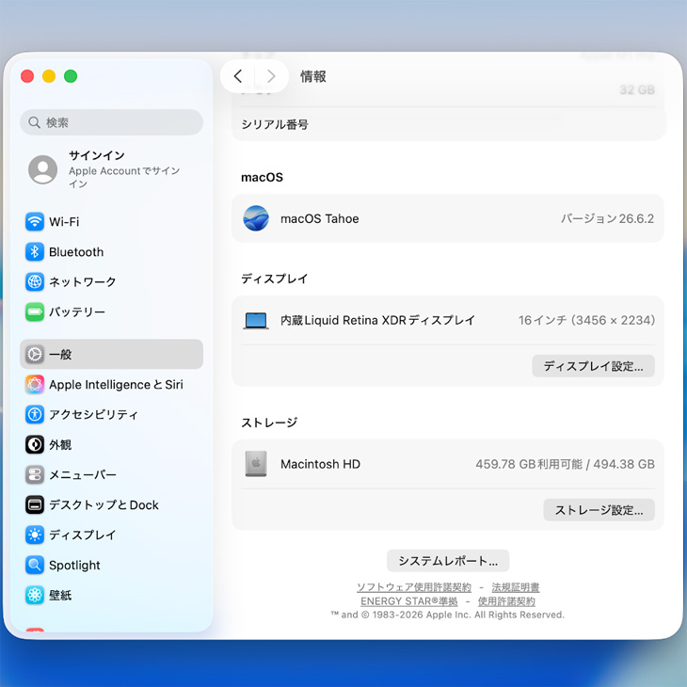Viewport: 687px width, 687px height.
Task: Select バッテリー in the sidebar
Action: coord(77,312)
